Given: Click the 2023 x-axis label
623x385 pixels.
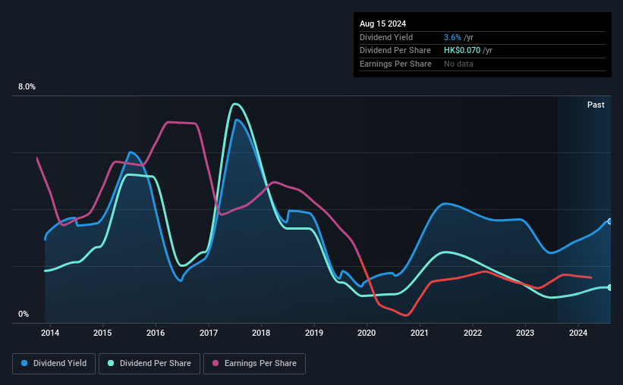Looking at the screenshot, I should pos(525,333).
